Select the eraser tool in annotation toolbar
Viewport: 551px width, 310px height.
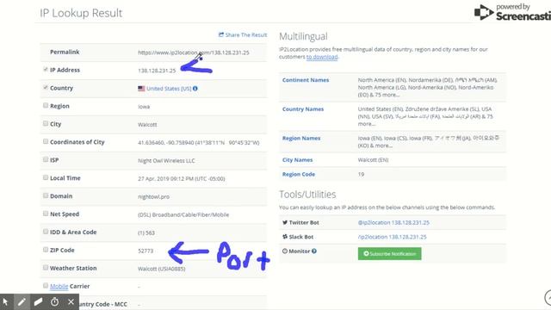pos(38,302)
